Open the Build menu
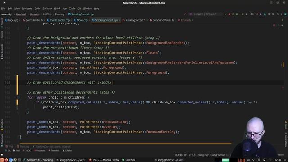Screen dimensions: 288x162 (57, 9)
